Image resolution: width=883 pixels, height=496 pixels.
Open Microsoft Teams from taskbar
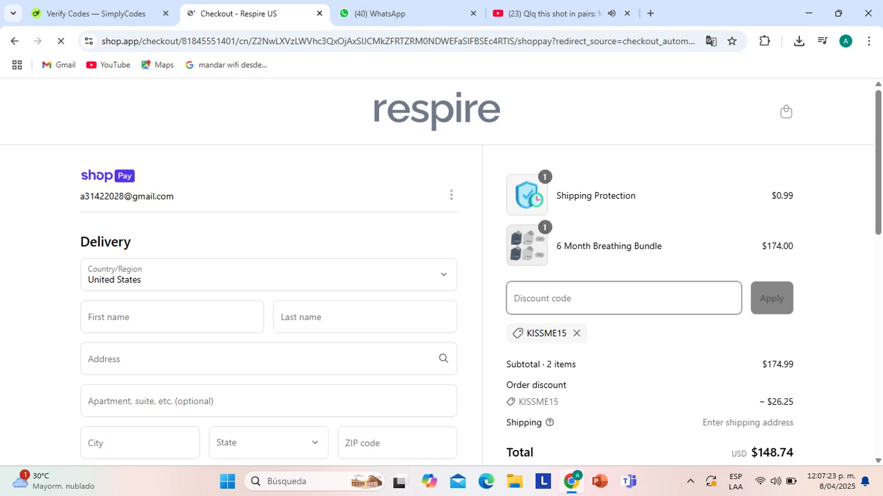pos(629,481)
